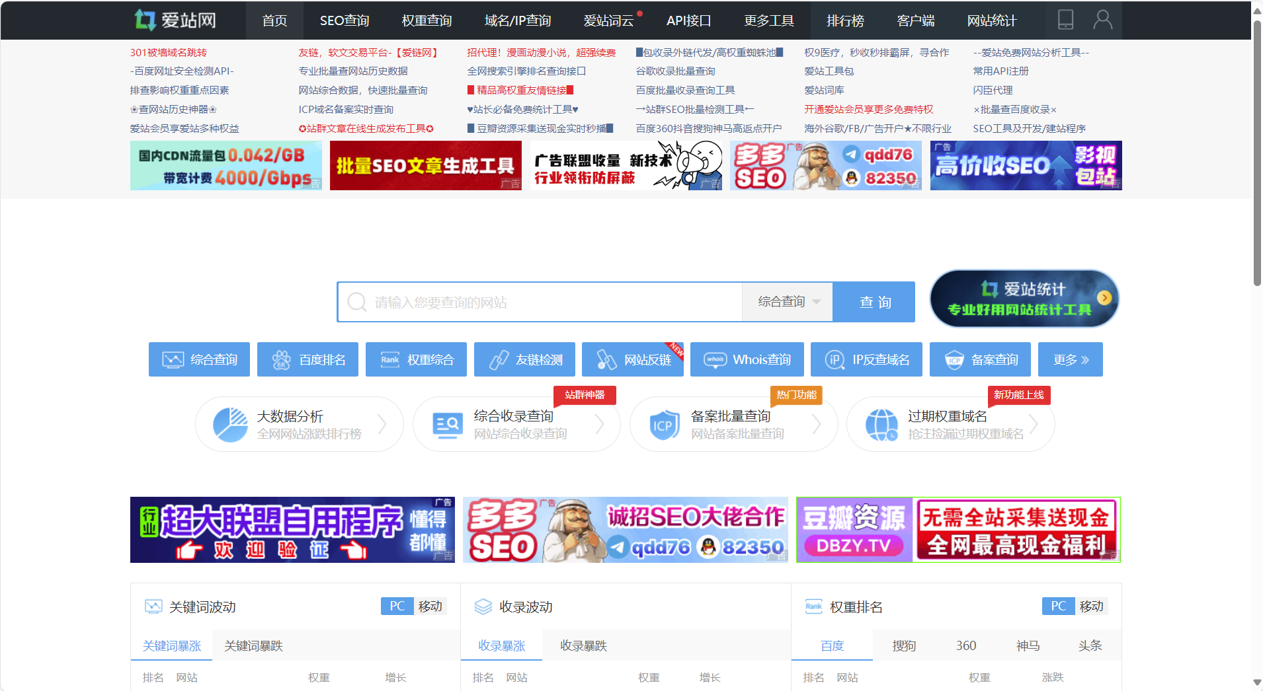
Task: Open the user account icon
Action: (1102, 20)
